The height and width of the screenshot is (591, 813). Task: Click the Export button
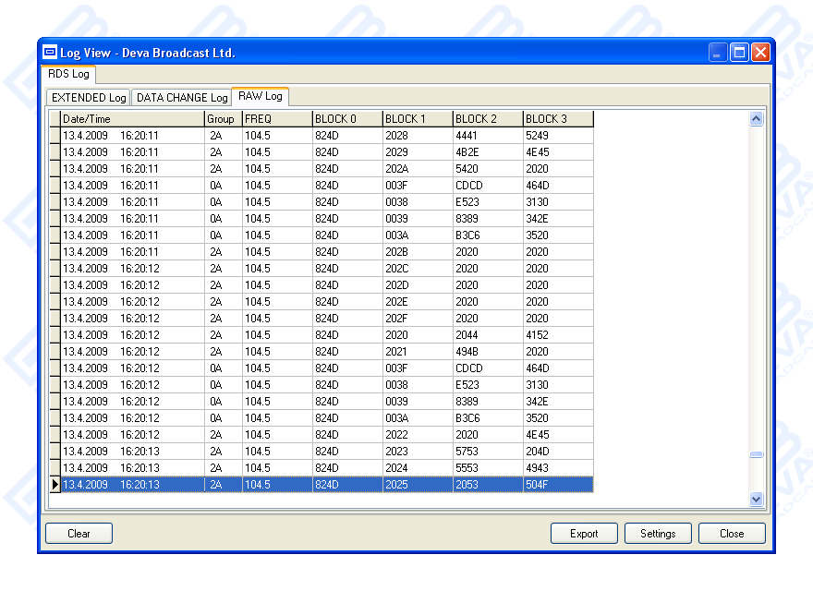(584, 534)
